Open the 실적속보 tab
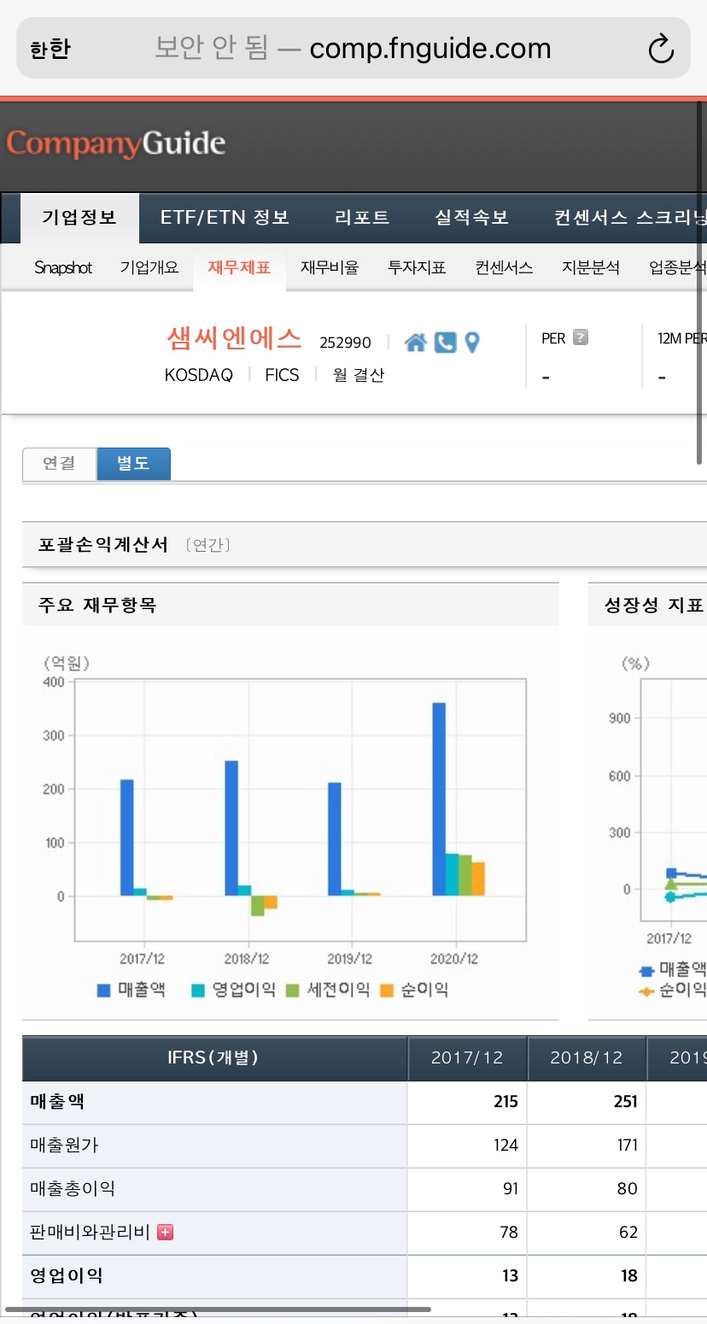The width and height of the screenshot is (707, 1324). tap(471, 217)
